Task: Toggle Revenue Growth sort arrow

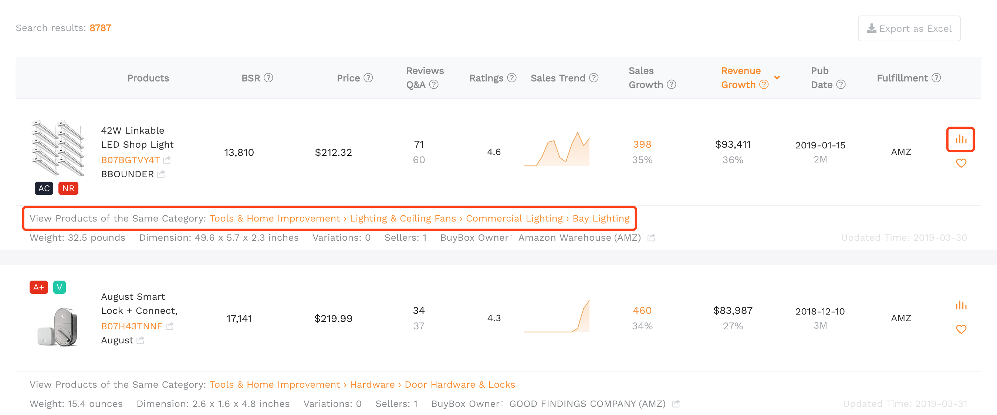Action: pos(777,78)
